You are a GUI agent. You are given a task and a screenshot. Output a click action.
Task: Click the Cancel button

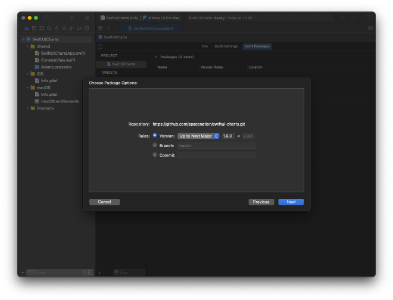click(x=104, y=202)
